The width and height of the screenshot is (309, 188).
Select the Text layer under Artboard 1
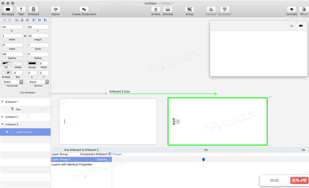coord(25,110)
